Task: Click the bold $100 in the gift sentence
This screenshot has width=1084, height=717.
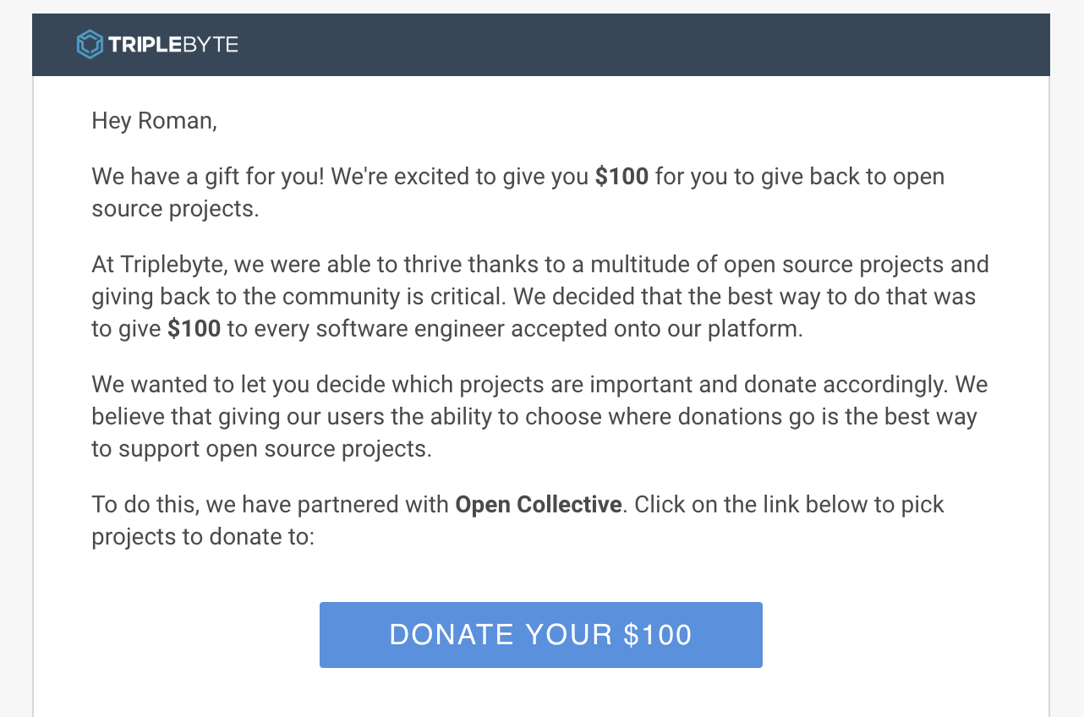Action: (621, 177)
